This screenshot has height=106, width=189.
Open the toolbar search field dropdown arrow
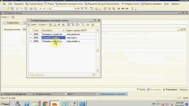[76, 9]
